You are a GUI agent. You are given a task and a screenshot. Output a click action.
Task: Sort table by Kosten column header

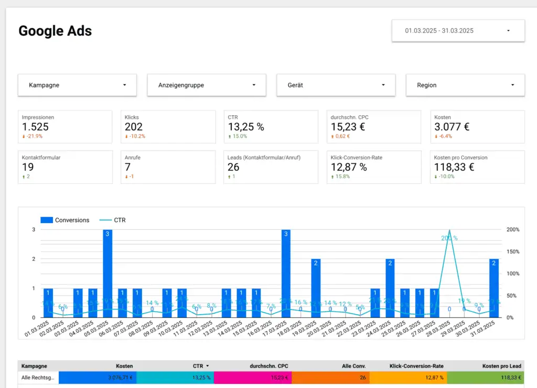pyautogui.click(x=124, y=366)
